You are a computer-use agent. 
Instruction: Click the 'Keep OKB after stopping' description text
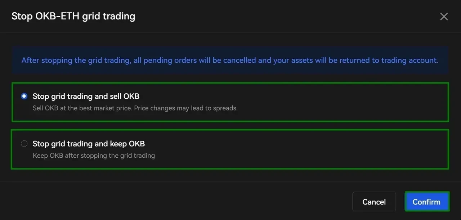pyautogui.click(x=94, y=156)
